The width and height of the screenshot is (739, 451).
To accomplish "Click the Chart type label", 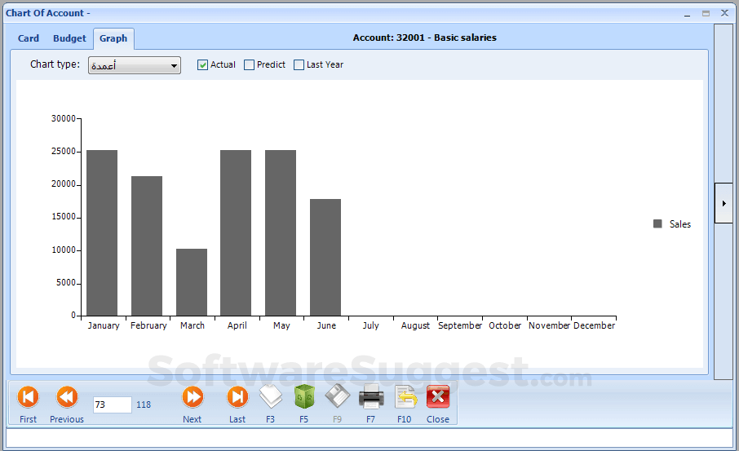I will [x=55, y=64].
